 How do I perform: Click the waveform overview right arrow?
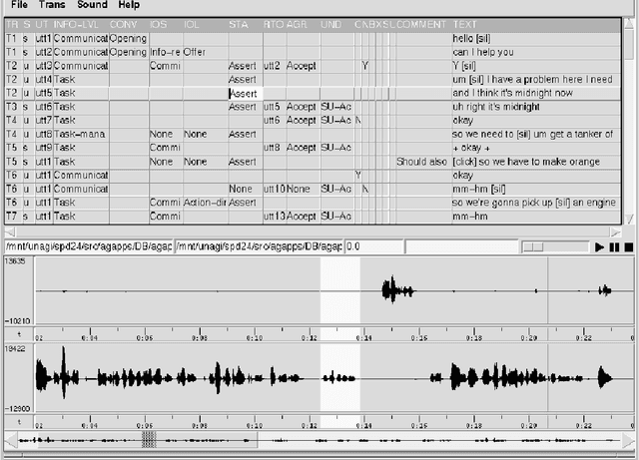[x=628, y=440]
